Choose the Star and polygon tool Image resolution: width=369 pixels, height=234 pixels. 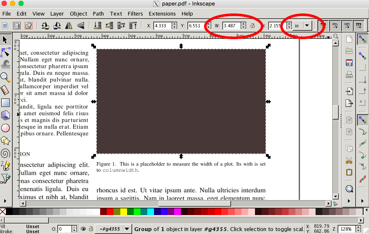[5, 140]
